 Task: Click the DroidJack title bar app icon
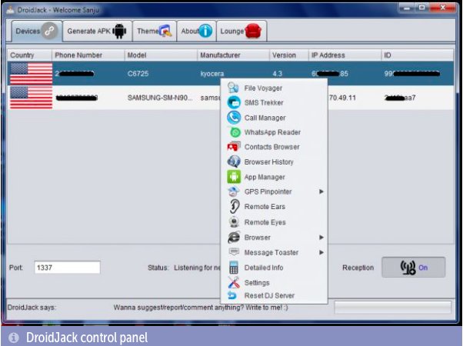10,10
